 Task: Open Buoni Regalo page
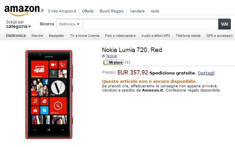pyautogui.click(x=112, y=11)
